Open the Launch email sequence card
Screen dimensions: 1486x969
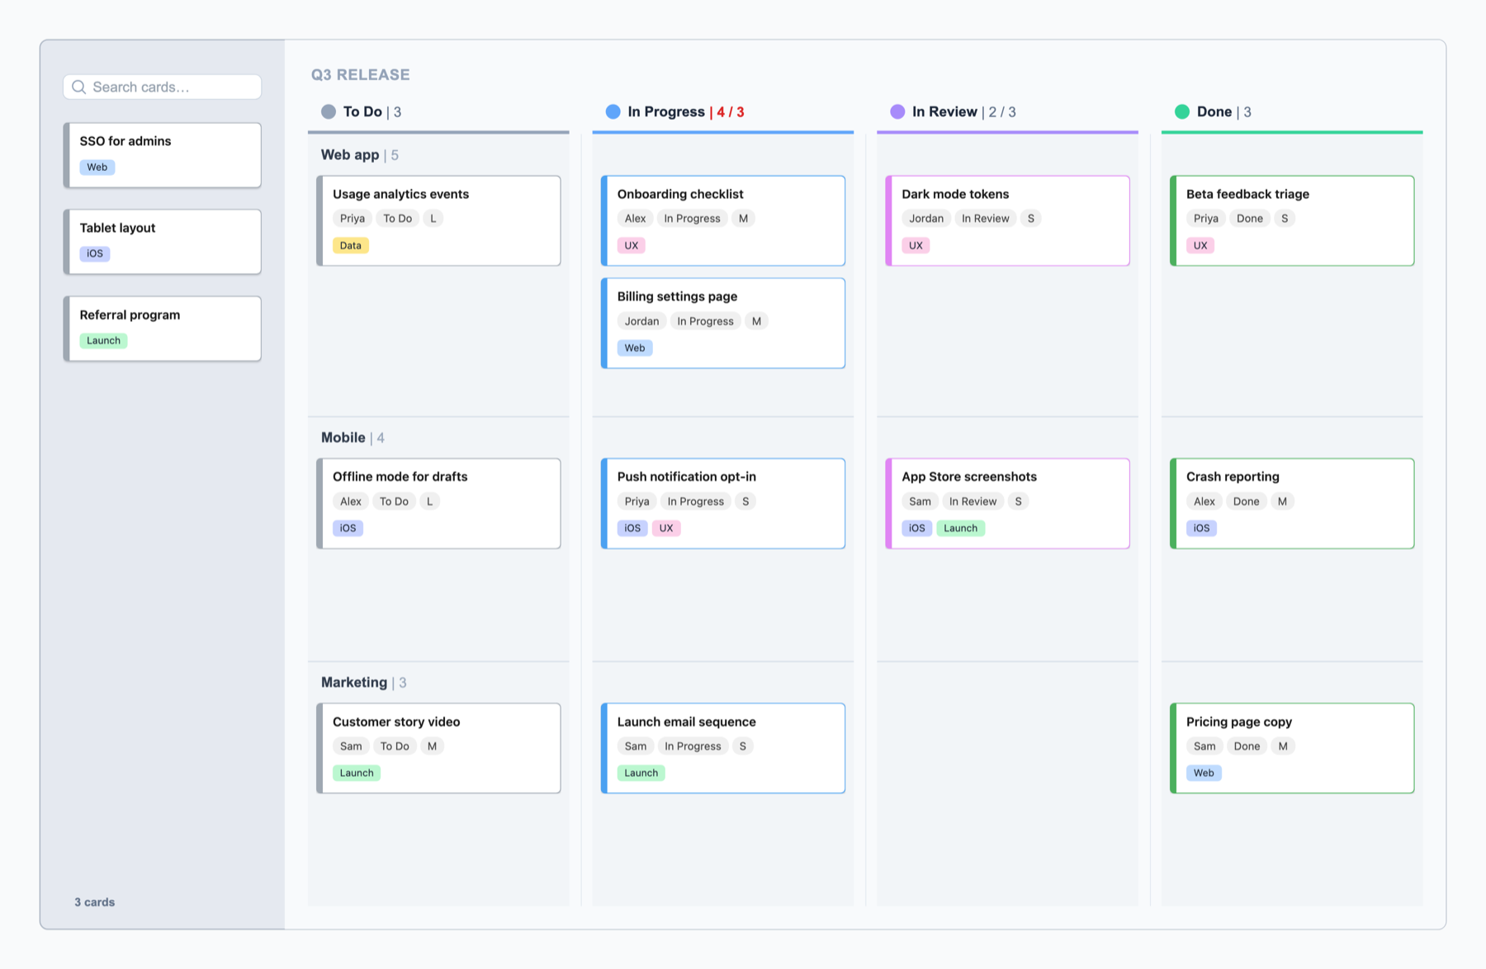(723, 748)
